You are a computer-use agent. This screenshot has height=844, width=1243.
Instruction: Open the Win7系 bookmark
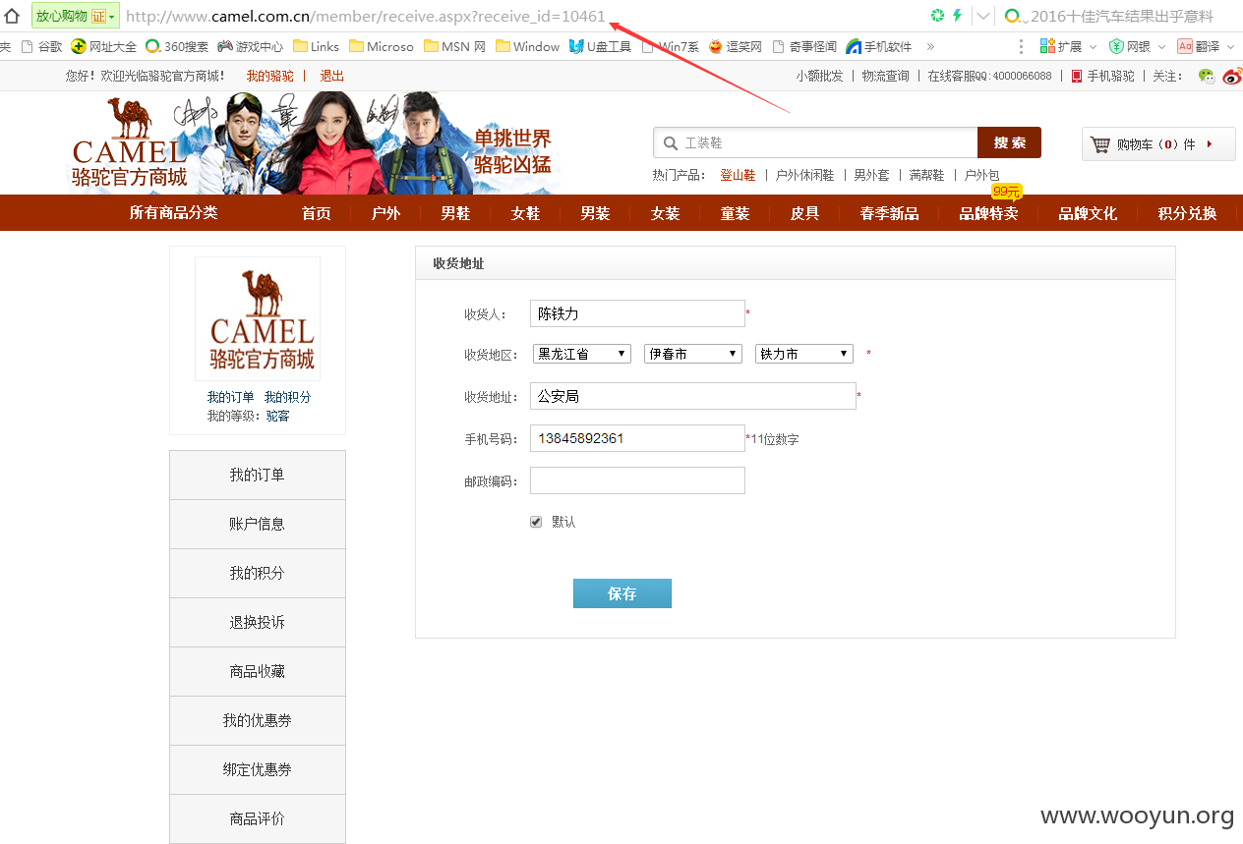[671, 46]
